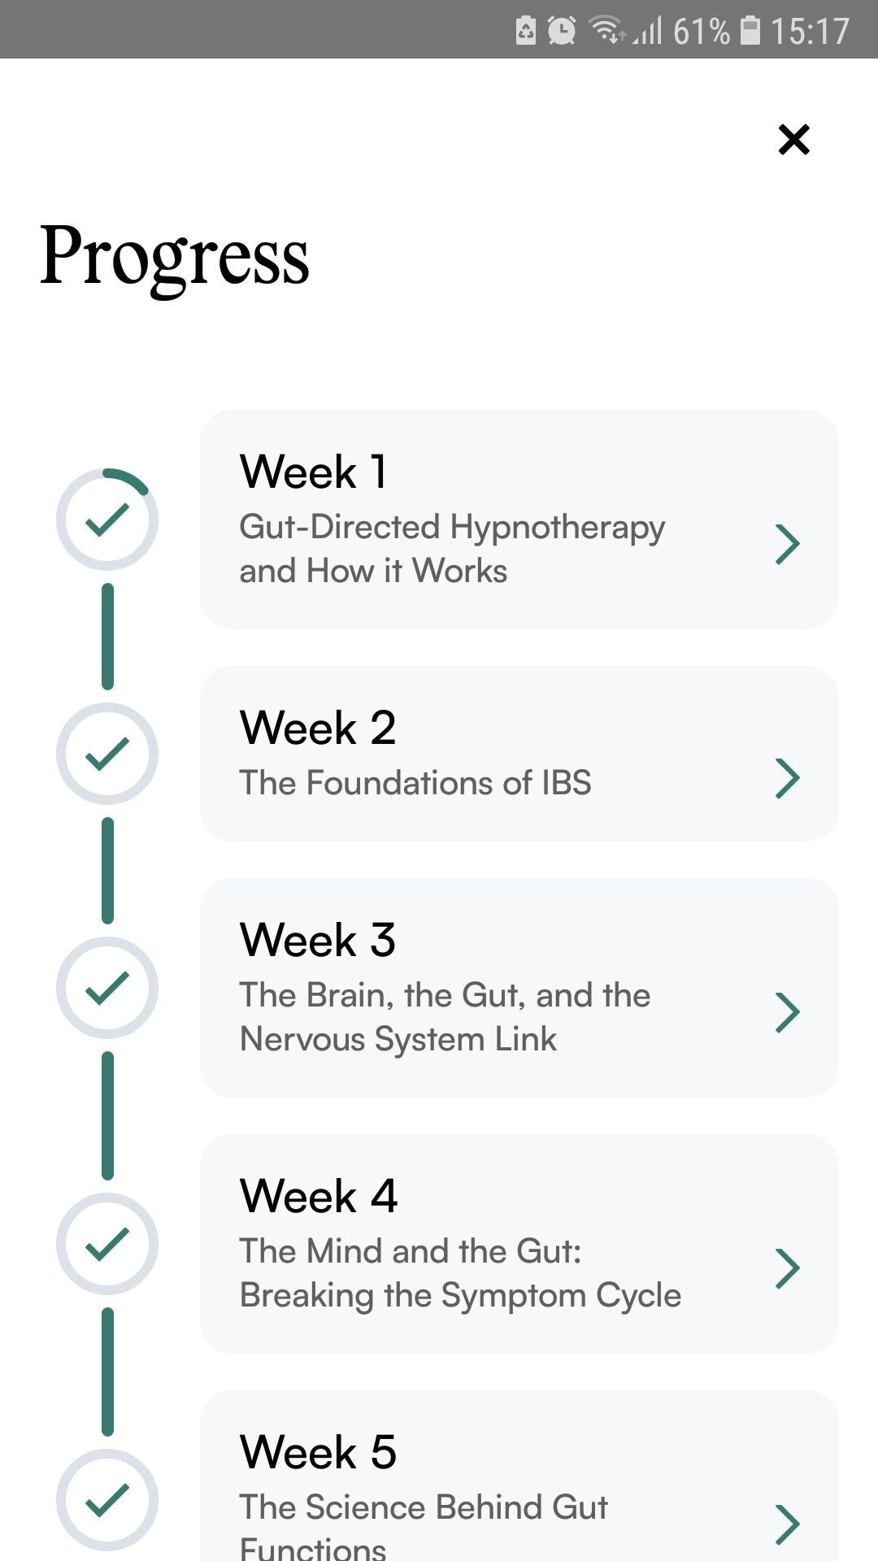Open the Week 1 title
Screen dimensions: 878x1561
click(313, 472)
